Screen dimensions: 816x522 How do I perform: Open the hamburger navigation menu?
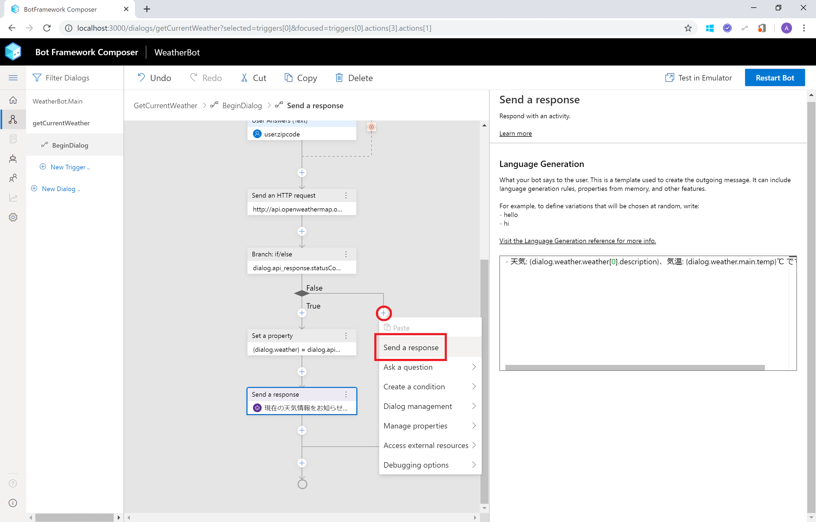(x=13, y=78)
